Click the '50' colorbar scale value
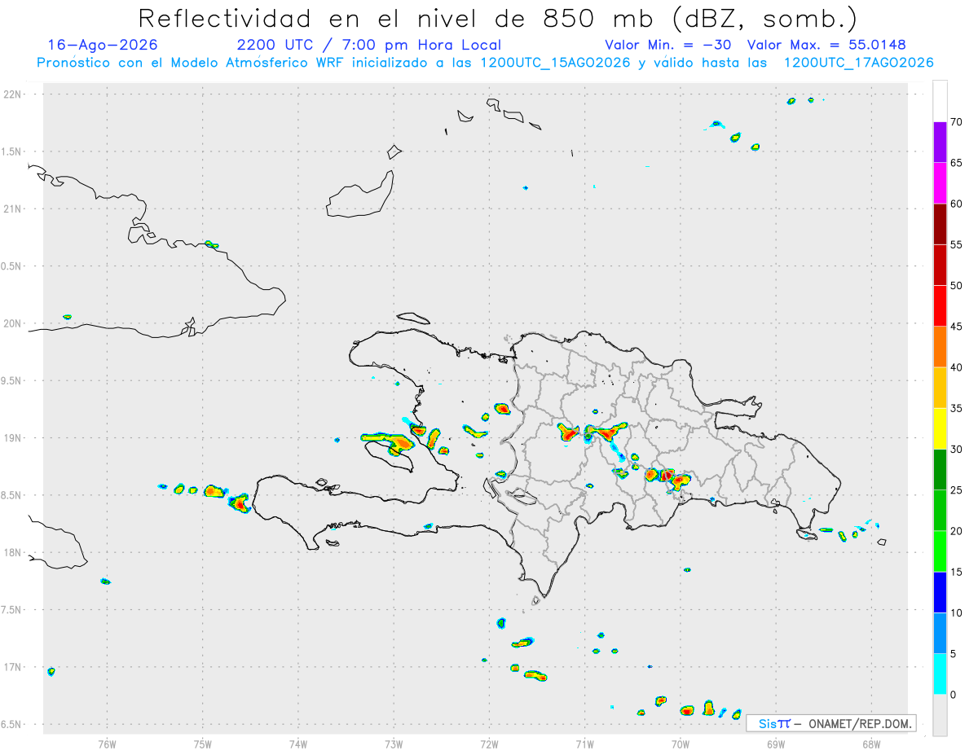Screen dimensions: 978x755 coord(956,286)
